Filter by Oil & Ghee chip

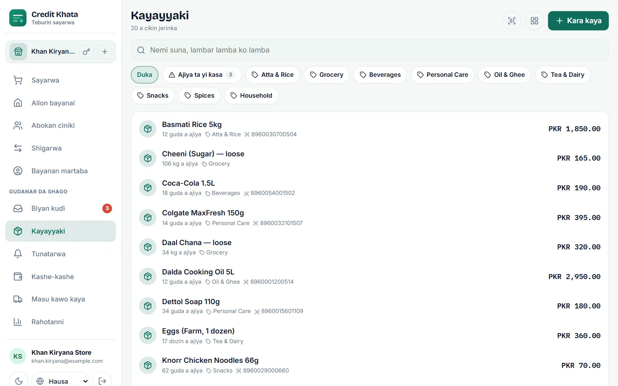505,75
